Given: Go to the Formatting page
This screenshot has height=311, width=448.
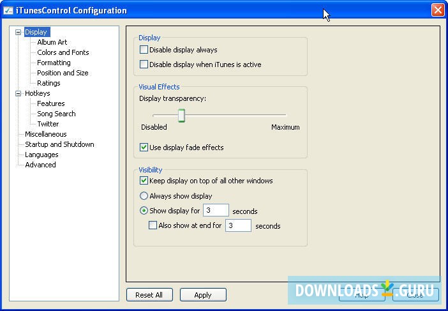Looking at the screenshot, I should 54,63.
